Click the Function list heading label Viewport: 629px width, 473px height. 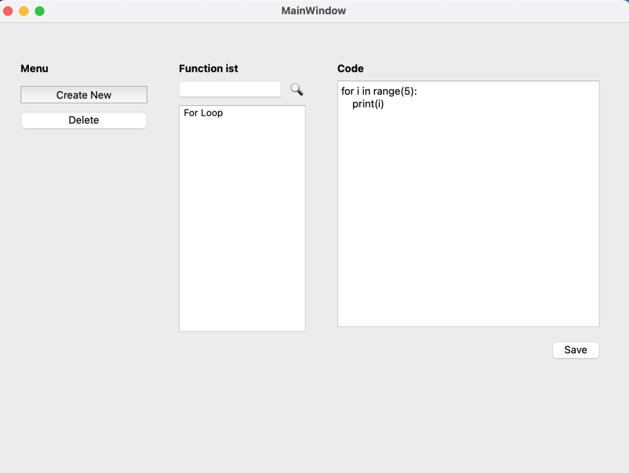tap(208, 69)
